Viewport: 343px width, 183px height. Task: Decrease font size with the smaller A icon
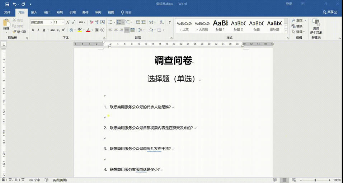(74, 22)
